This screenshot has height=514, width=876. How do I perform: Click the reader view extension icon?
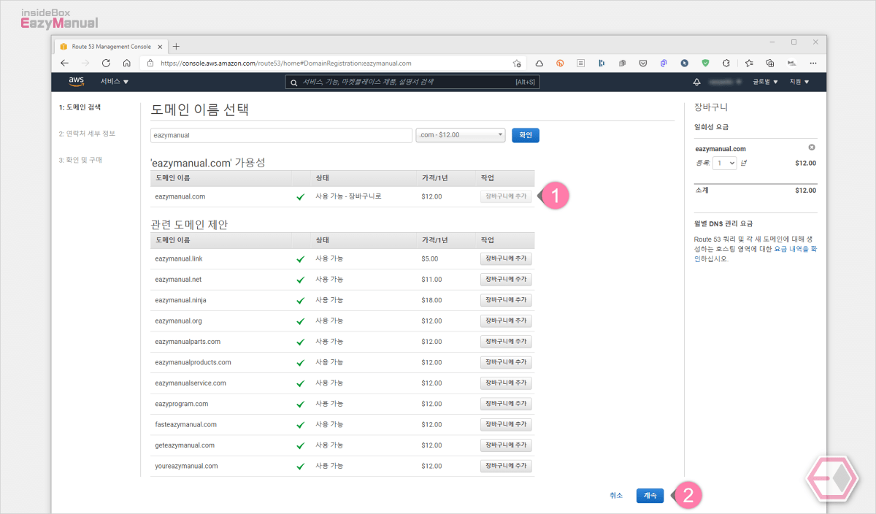click(580, 64)
